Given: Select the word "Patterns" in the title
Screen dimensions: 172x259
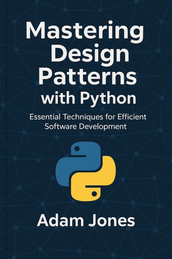Looking at the screenshot, I should coord(87,76).
